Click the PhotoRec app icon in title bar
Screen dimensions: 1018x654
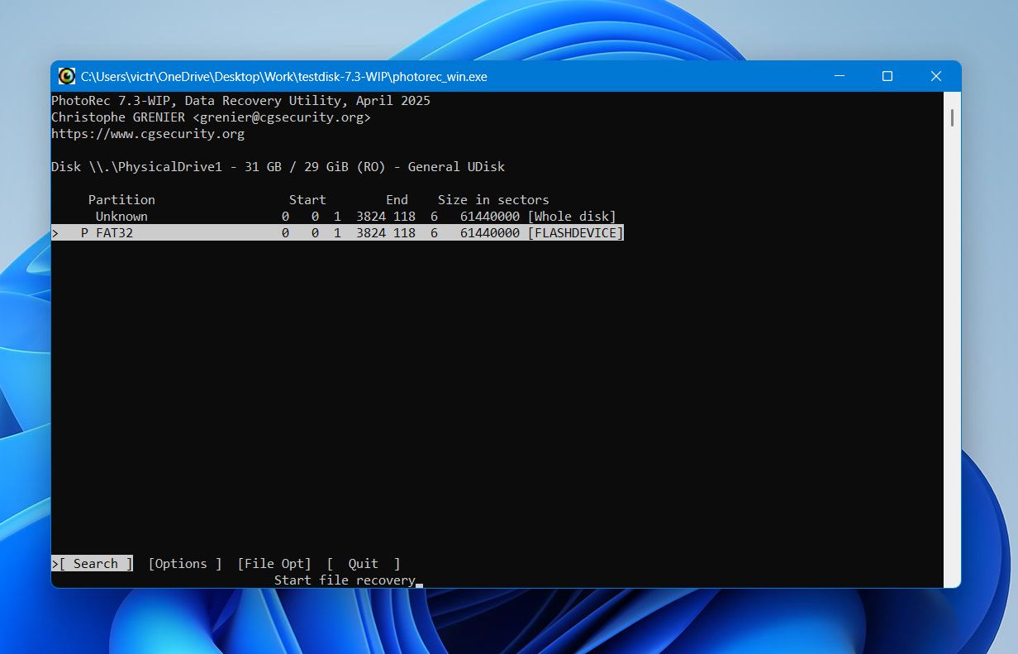(x=67, y=76)
